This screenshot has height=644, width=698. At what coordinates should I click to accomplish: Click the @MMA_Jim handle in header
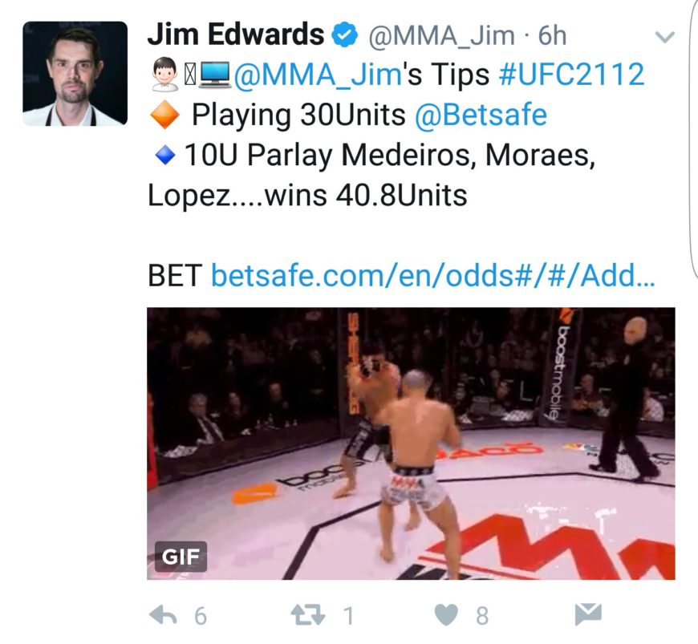click(x=441, y=36)
